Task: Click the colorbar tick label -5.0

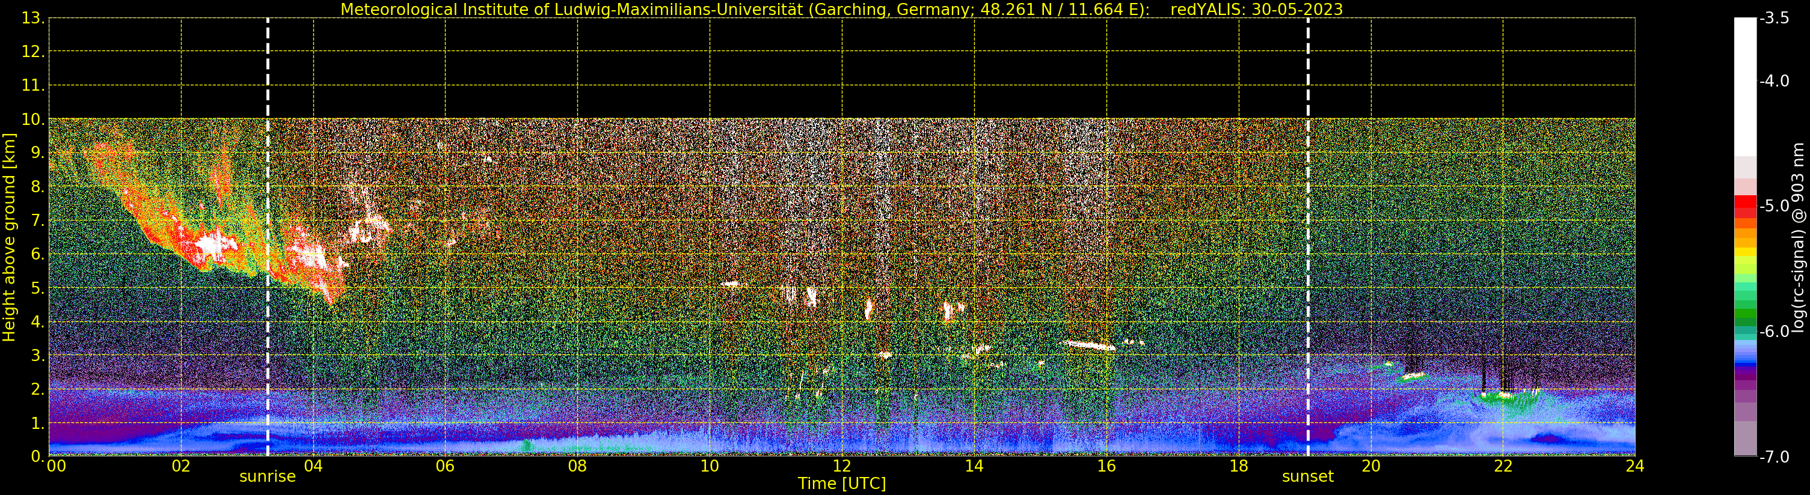Action: tap(1774, 207)
